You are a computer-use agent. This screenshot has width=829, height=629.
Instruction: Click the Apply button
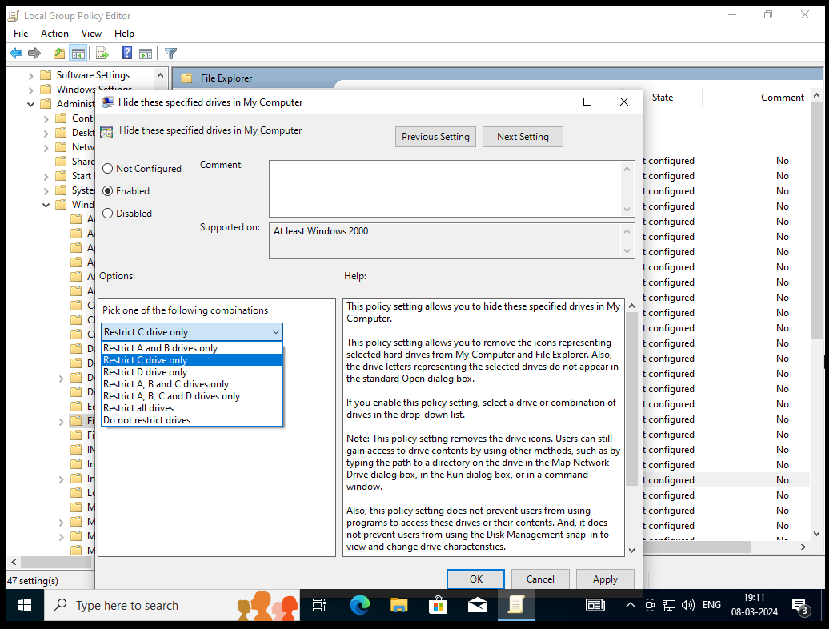(x=606, y=579)
